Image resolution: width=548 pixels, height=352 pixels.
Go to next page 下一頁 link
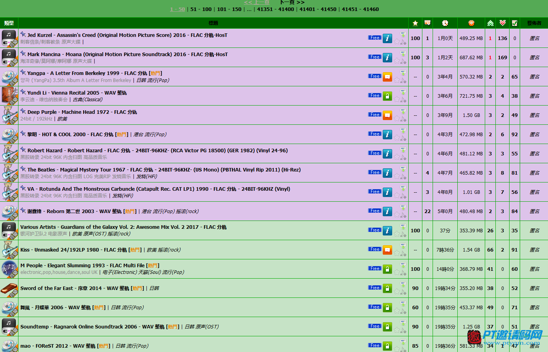pyautogui.click(x=292, y=2)
